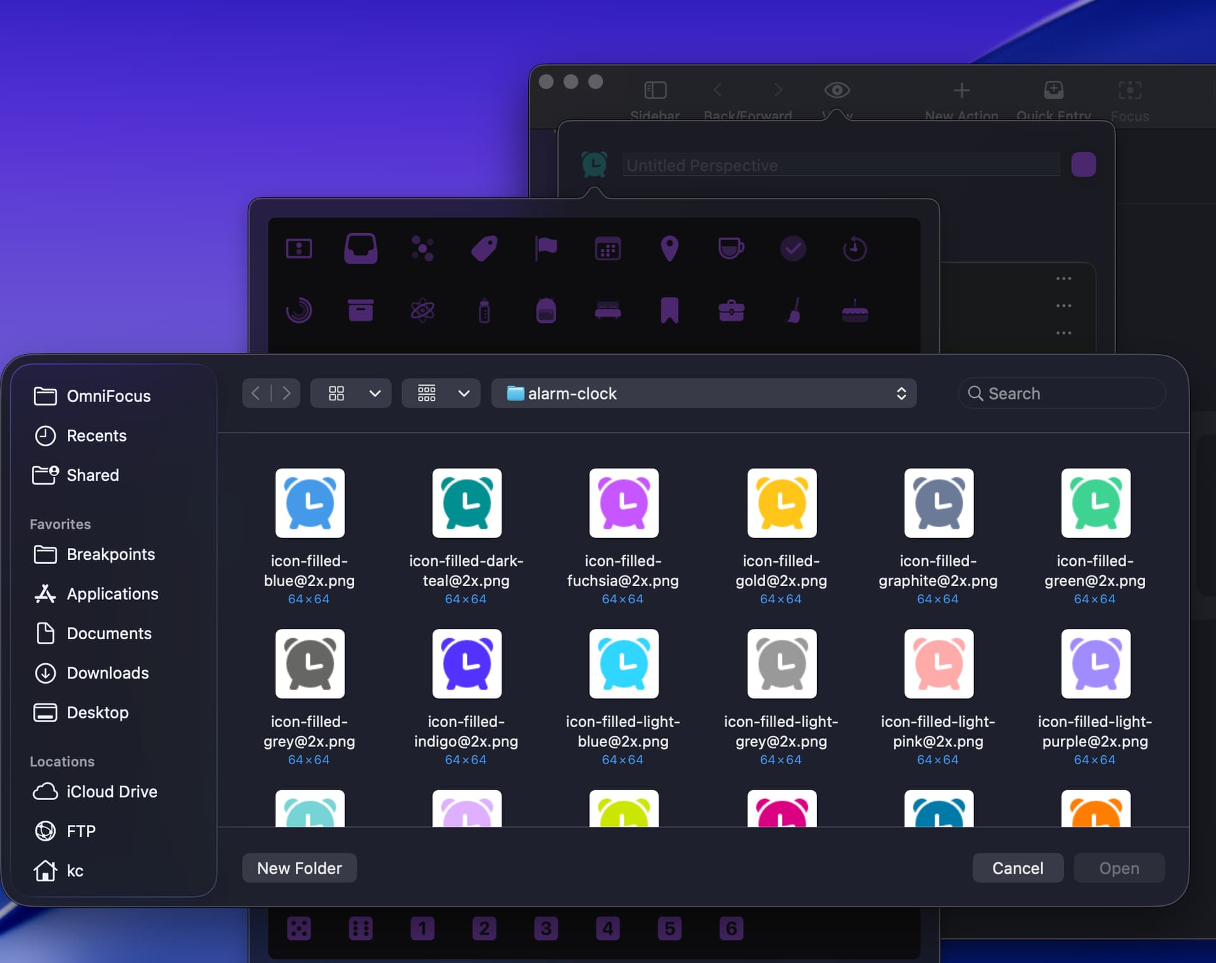Select iCloud Drive in Locations
The image size is (1216, 963).
click(x=111, y=791)
